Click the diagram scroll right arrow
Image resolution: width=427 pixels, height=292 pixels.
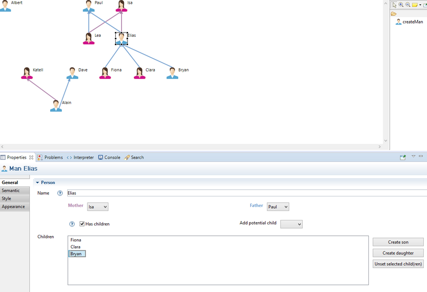pyautogui.click(x=379, y=147)
